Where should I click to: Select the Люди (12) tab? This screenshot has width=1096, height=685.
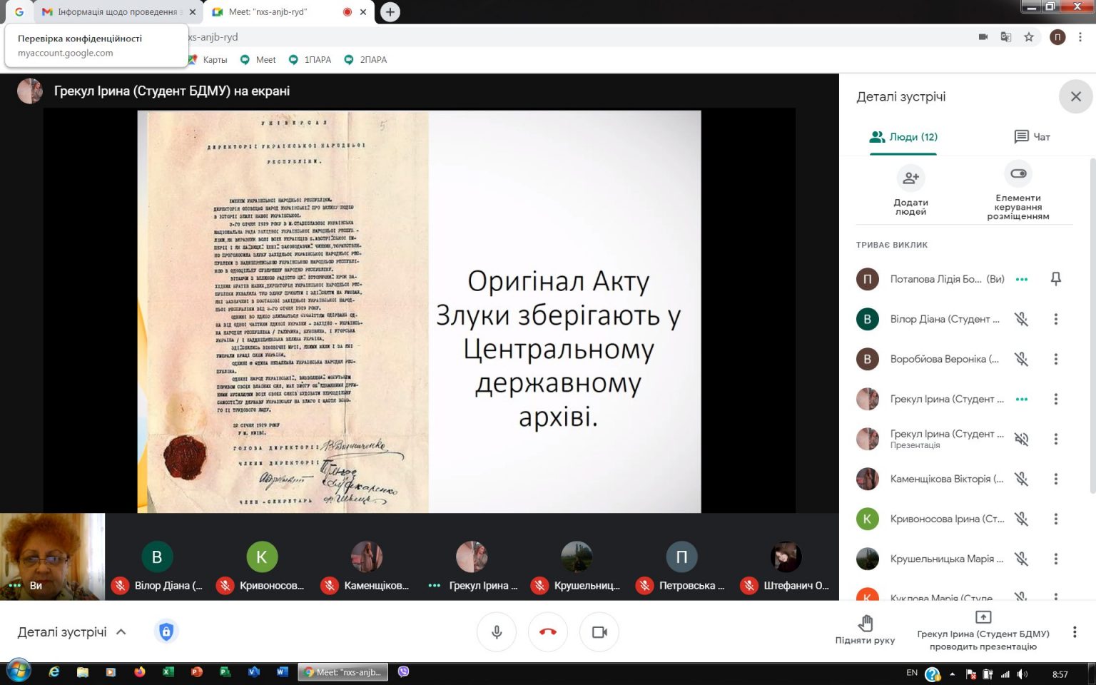[x=903, y=136]
